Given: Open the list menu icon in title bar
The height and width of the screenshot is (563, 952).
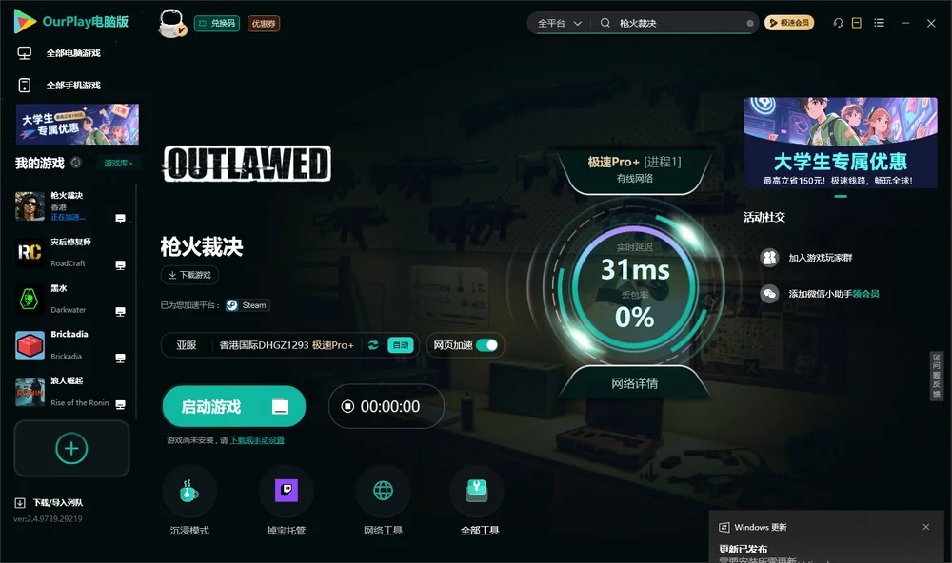Looking at the screenshot, I should pos(879,23).
